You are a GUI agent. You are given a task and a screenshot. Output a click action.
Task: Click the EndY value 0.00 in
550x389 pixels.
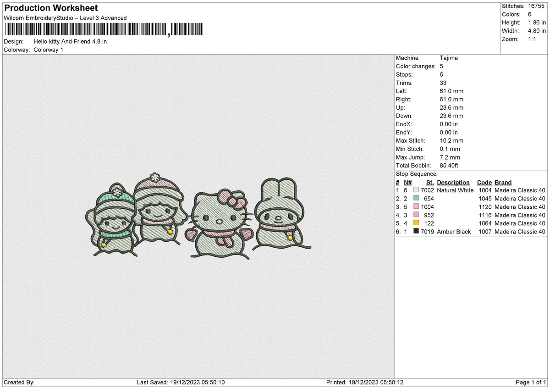coord(449,133)
